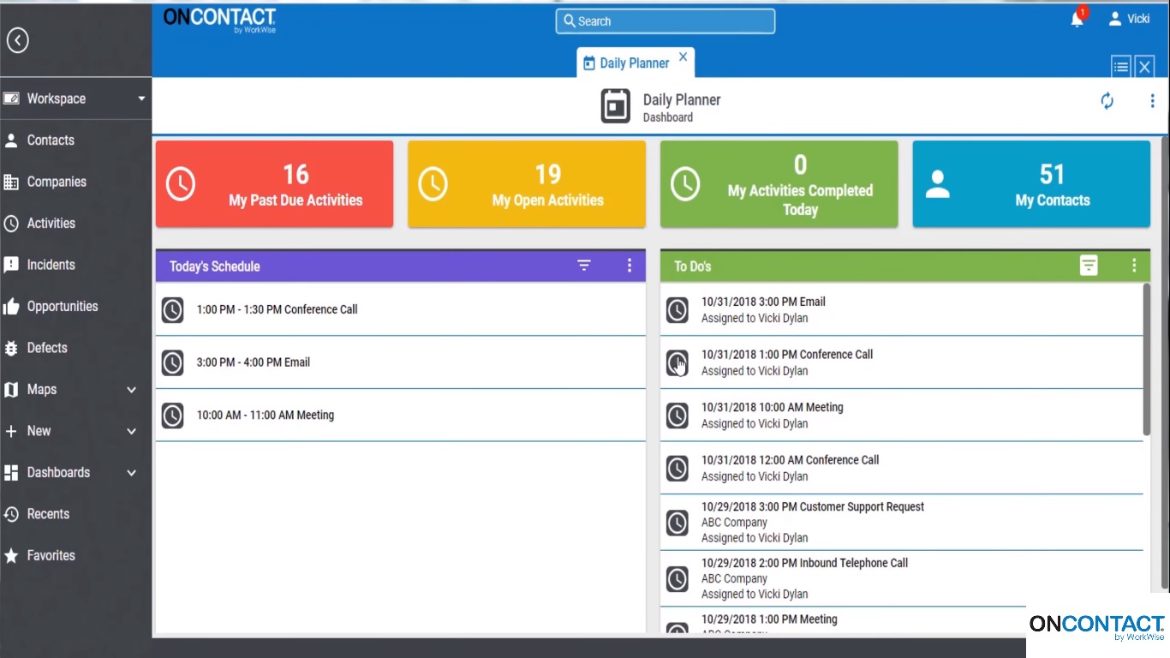The height and width of the screenshot is (658, 1170).
Task: Open Opportunities from the sidebar
Action: tap(64, 306)
